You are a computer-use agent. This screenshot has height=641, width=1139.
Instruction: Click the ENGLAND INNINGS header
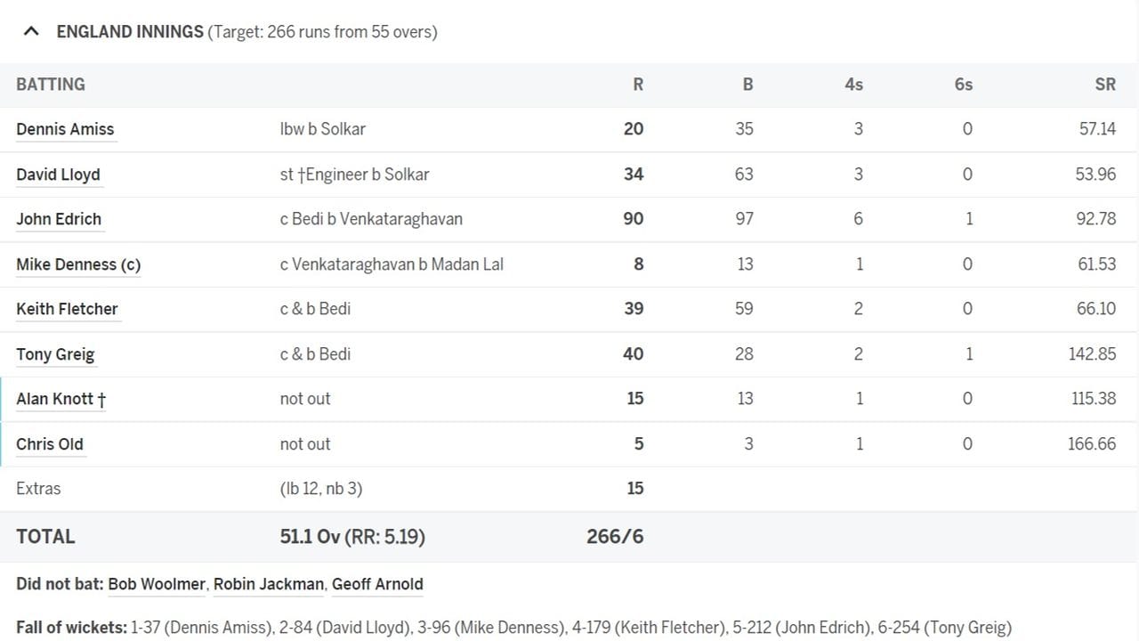click(130, 31)
